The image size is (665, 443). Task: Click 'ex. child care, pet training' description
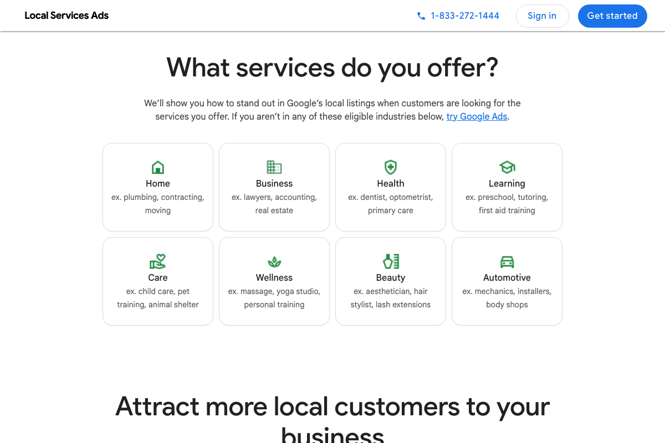pos(158,298)
